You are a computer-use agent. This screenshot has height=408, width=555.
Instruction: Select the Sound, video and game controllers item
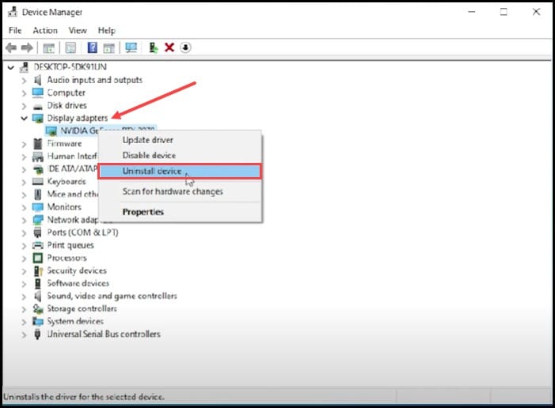tap(112, 296)
